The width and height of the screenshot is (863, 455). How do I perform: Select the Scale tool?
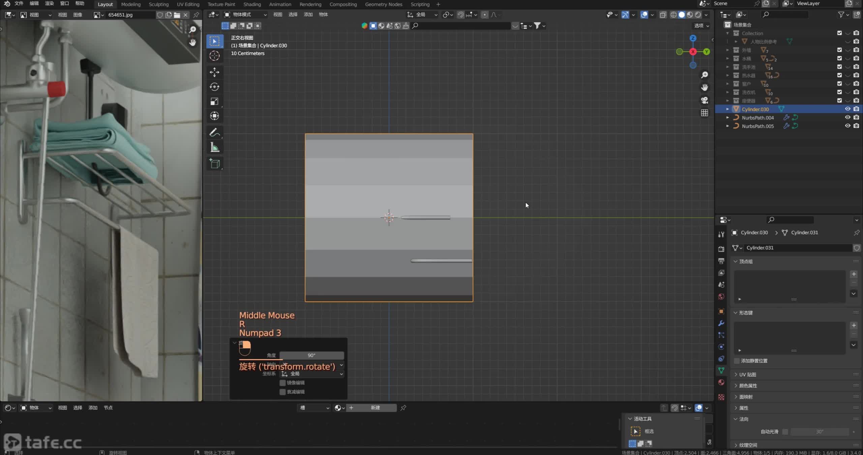(214, 101)
